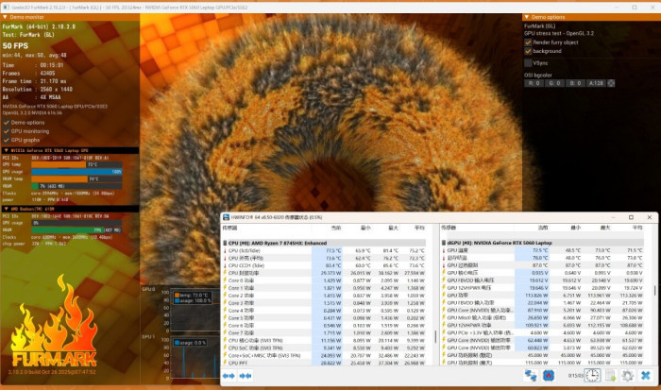Click the R: 0 color value field
The image size is (661, 390).
(534, 83)
